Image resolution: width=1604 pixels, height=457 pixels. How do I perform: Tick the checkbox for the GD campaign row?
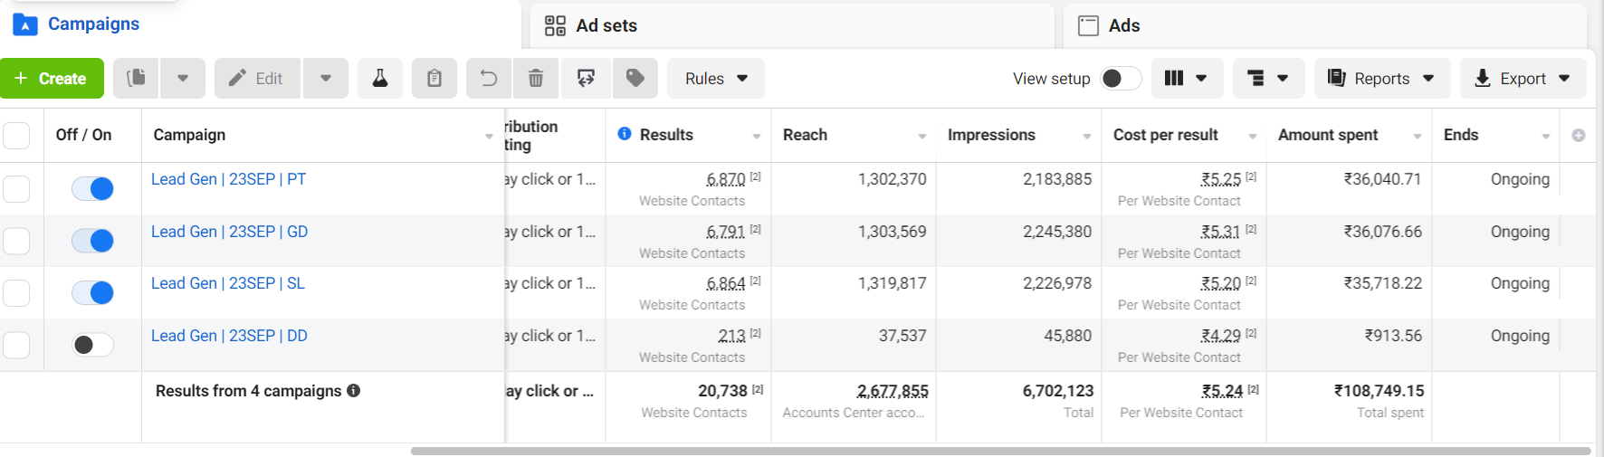click(16, 241)
